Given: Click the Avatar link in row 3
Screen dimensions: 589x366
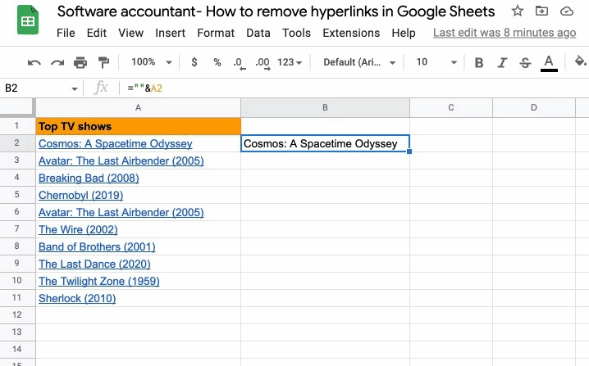Looking at the screenshot, I should coord(121,160).
